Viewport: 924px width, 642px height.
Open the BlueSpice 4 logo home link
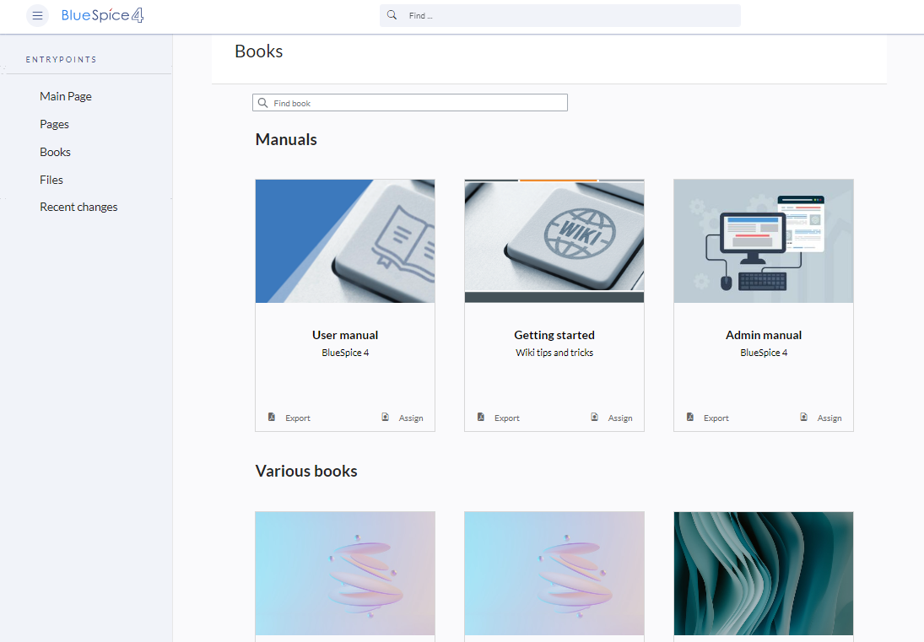pos(103,15)
